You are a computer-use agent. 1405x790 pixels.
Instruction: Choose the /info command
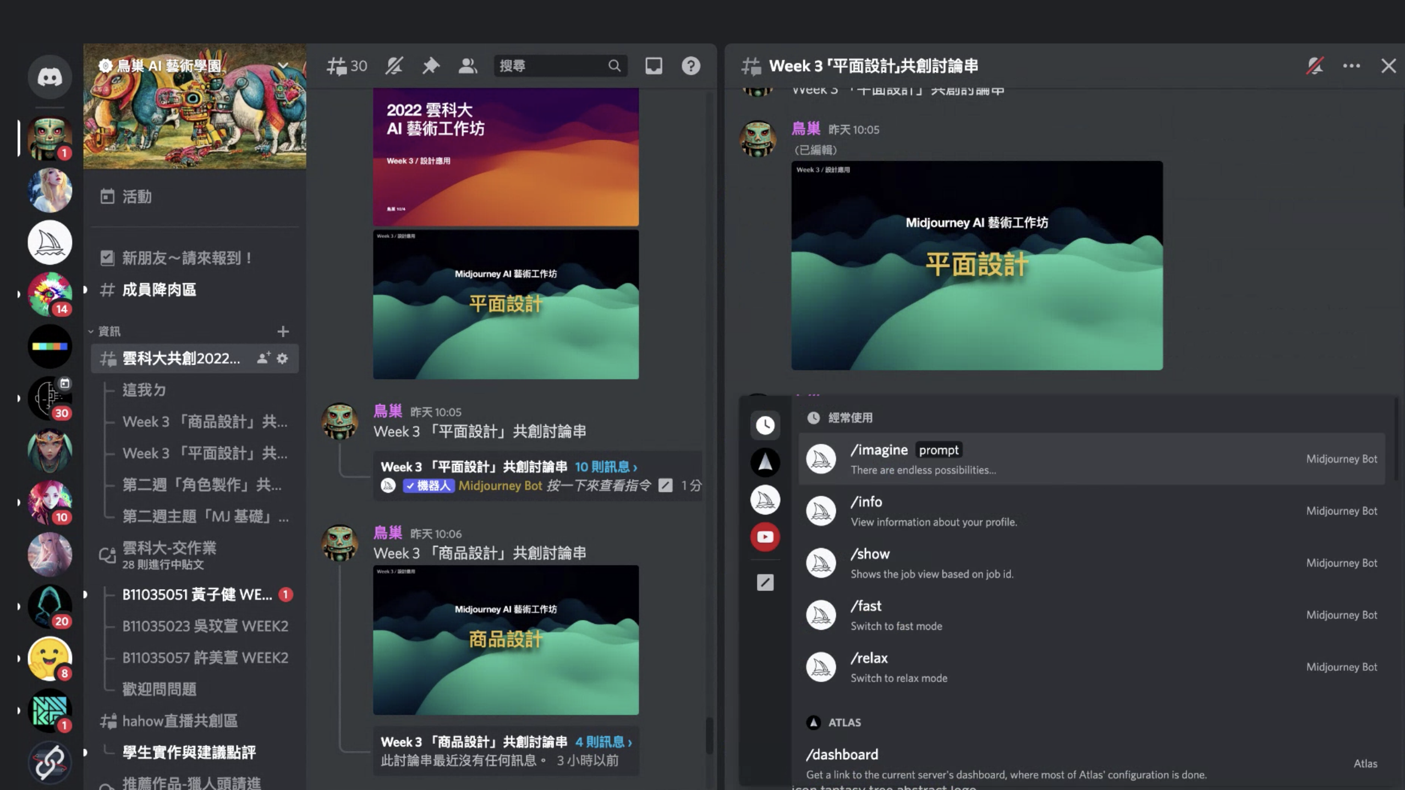[1091, 511]
